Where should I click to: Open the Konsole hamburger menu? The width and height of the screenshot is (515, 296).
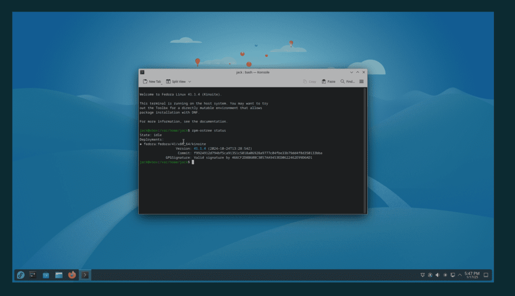361,81
